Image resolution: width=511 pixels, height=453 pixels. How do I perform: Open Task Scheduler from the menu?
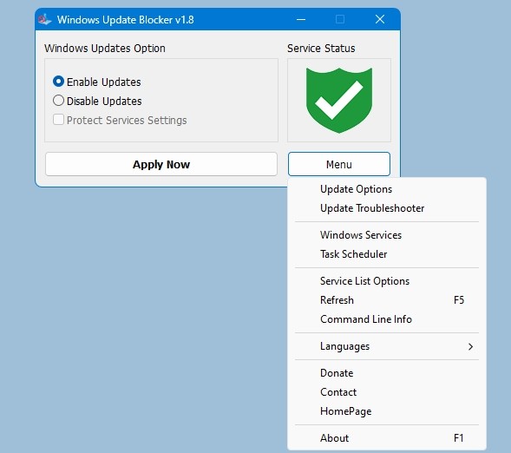tap(387, 254)
